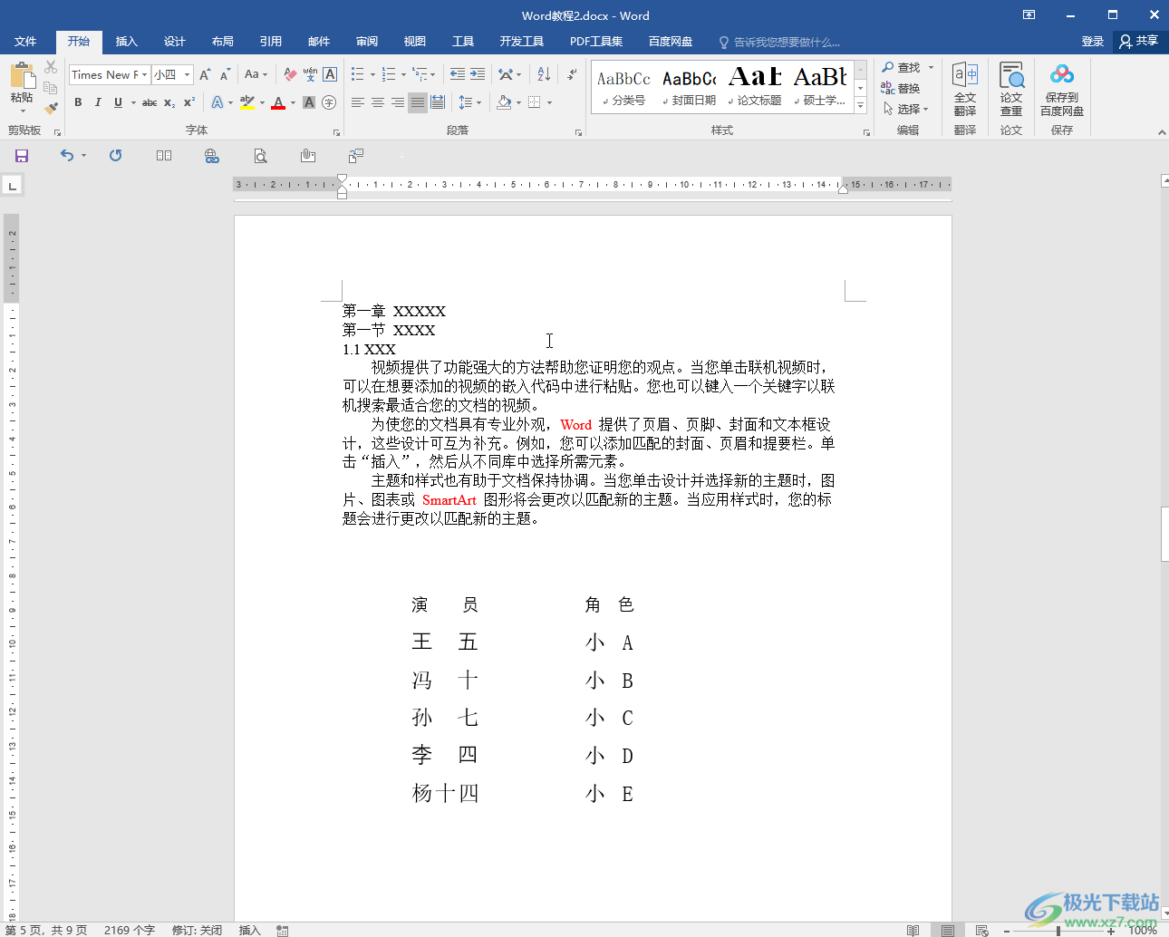Sort text with the A-Z sort icon

(544, 74)
